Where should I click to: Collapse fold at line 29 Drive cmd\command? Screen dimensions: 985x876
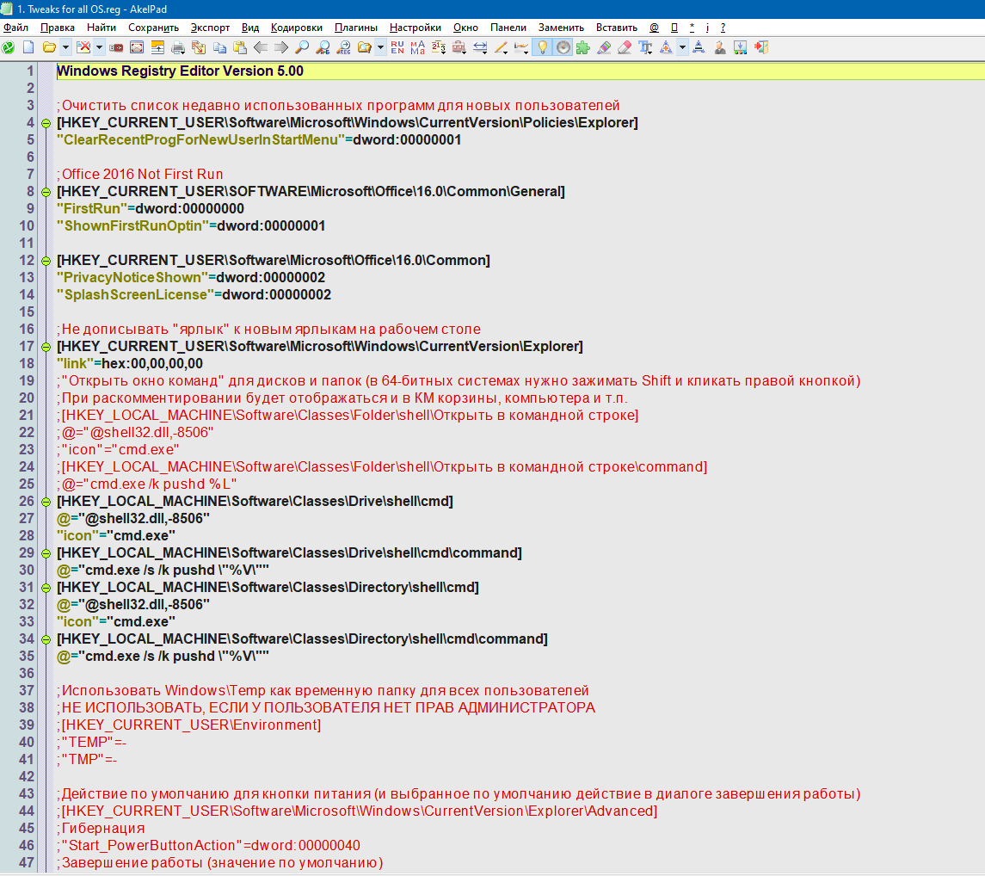pyautogui.click(x=46, y=553)
